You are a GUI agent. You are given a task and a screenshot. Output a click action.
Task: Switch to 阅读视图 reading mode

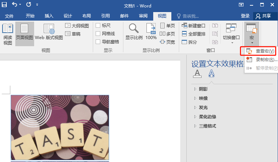[x=7, y=34]
